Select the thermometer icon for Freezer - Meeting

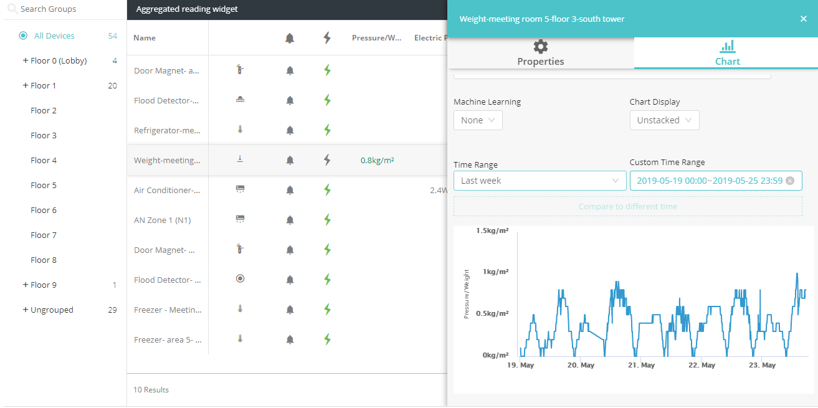point(240,309)
